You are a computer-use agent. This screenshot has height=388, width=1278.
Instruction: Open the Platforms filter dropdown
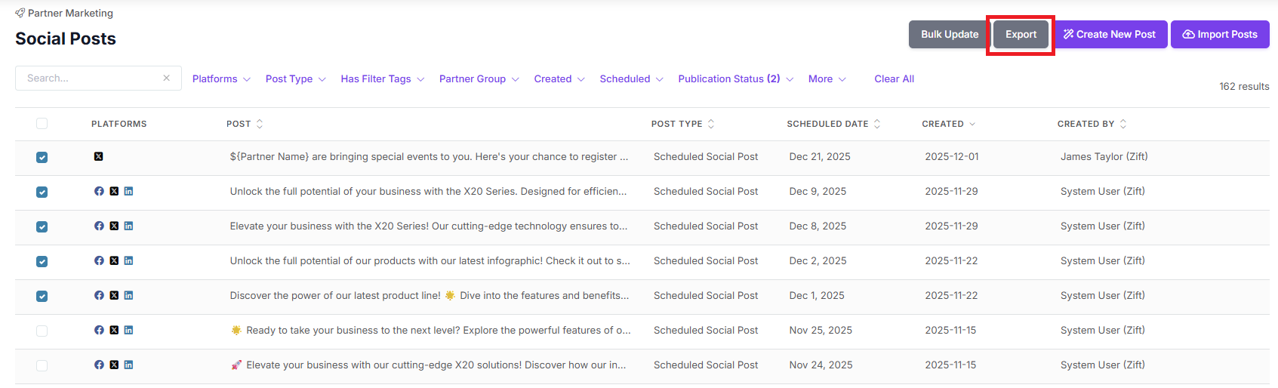tap(221, 79)
